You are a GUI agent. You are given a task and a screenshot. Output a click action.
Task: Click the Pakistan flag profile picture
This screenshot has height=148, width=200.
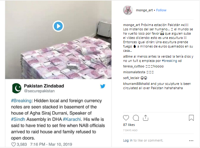17,88
